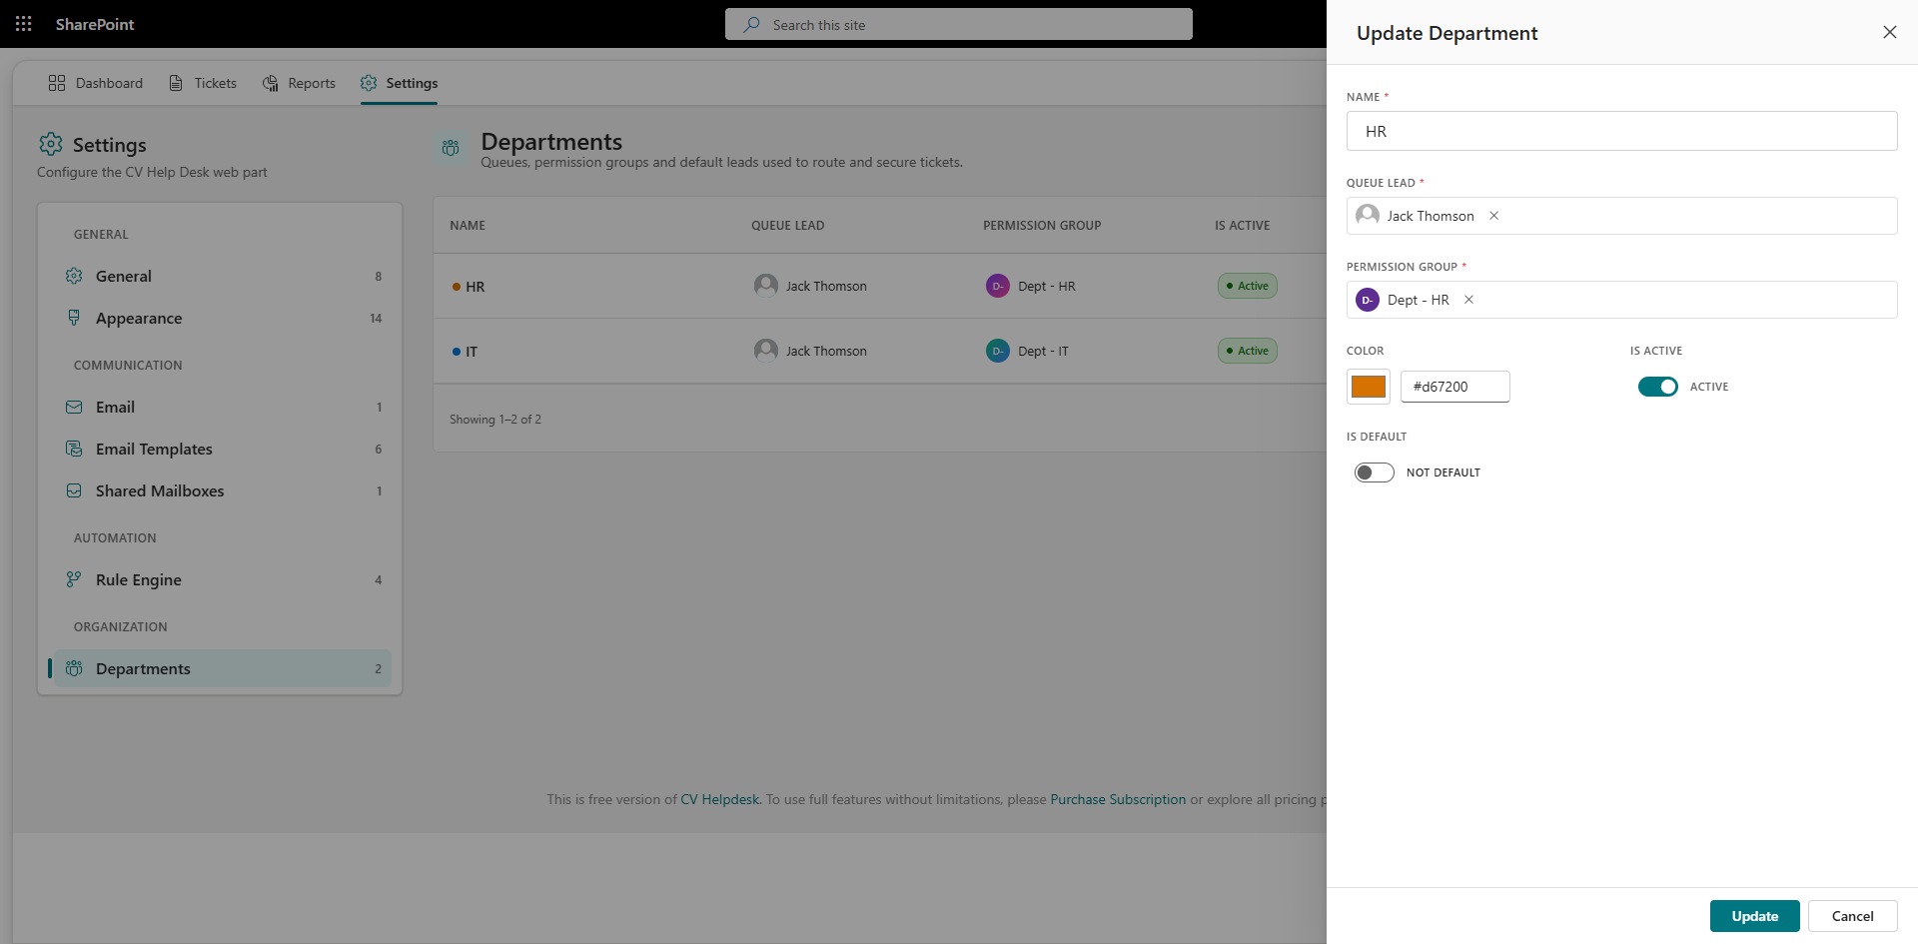Screen dimensions: 1918x944
Task: Toggle the Is Active switch off
Action: pos(1658,387)
